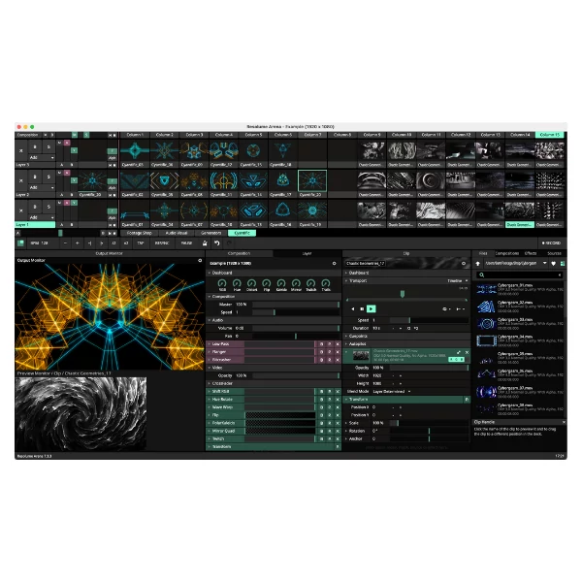Open the Effects tab in browser
582x582 pixels.
pyautogui.click(x=529, y=253)
